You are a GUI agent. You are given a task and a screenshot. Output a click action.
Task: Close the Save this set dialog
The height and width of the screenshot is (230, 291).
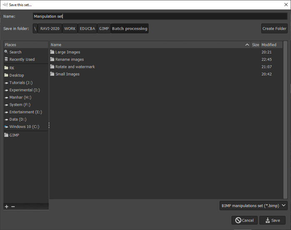click(x=286, y=5)
